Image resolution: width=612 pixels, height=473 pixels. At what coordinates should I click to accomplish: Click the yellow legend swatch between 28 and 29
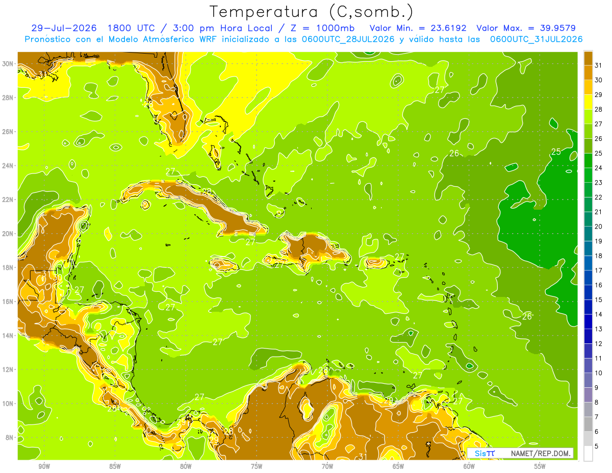tap(588, 102)
